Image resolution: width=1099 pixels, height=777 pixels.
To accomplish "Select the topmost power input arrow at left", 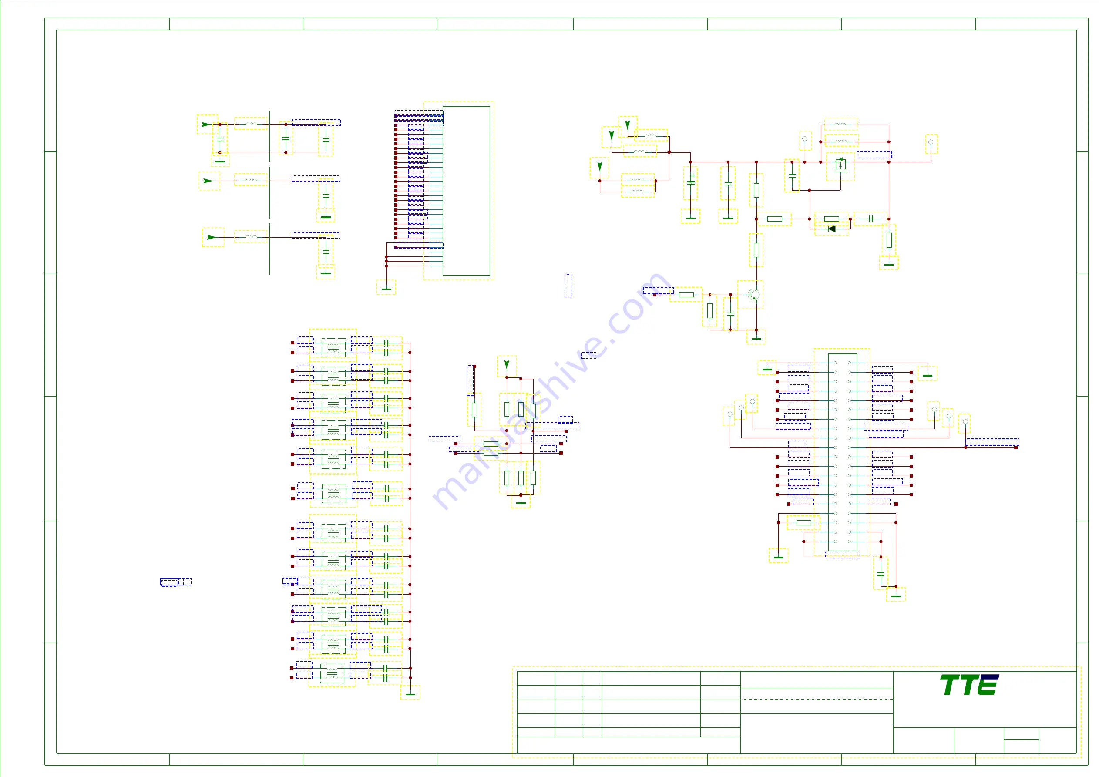I will point(206,124).
